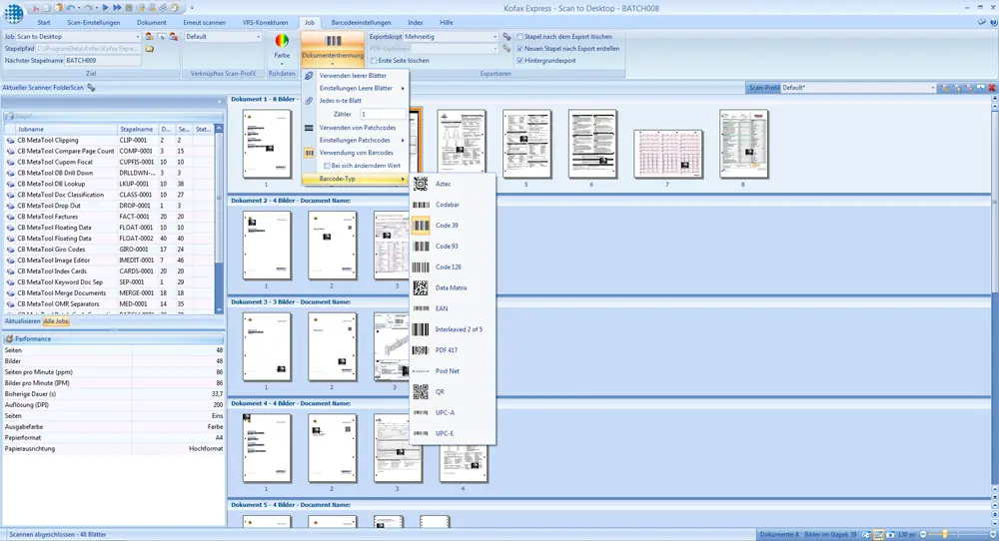Screen dimensions: 999x541
Task: Open the Start ribbon tab
Action: pyautogui.click(x=44, y=23)
